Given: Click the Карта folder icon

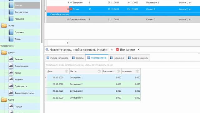Looking at the screenshot, I should (x=4, y=100).
